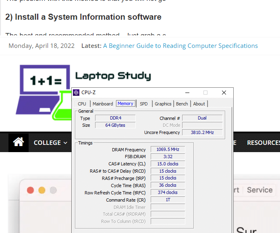Close the CPU-Z window
The width and height of the screenshot is (280, 233).
click(224, 93)
